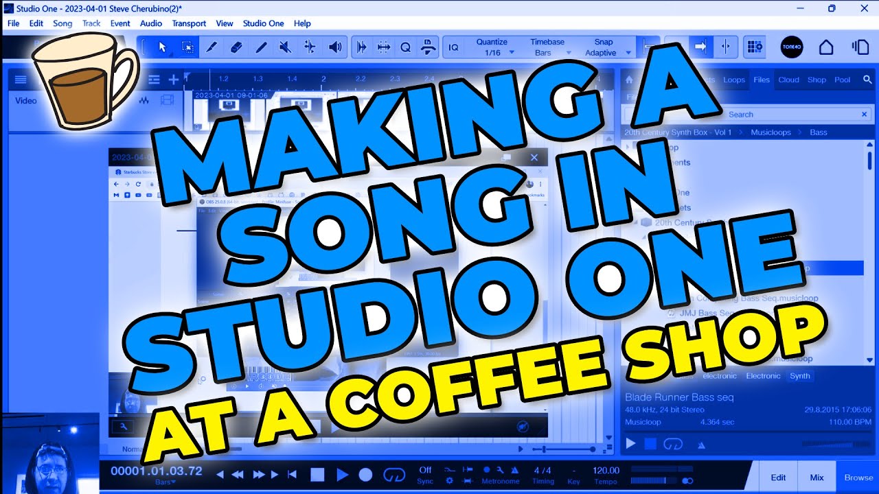Start playback in the transport bar

342,474
